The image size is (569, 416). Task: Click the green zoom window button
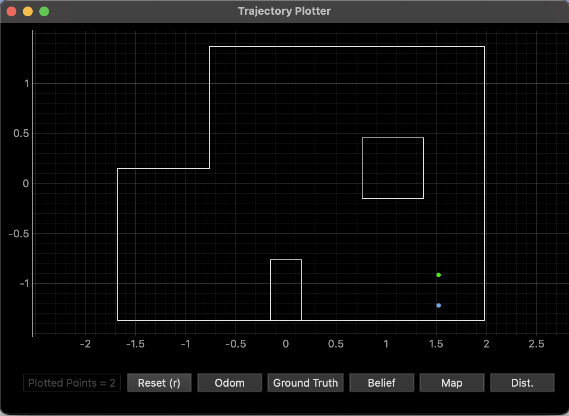coord(44,11)
